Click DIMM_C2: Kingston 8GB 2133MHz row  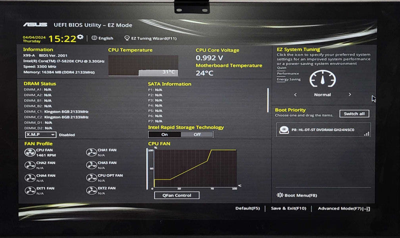pos(56,117)
